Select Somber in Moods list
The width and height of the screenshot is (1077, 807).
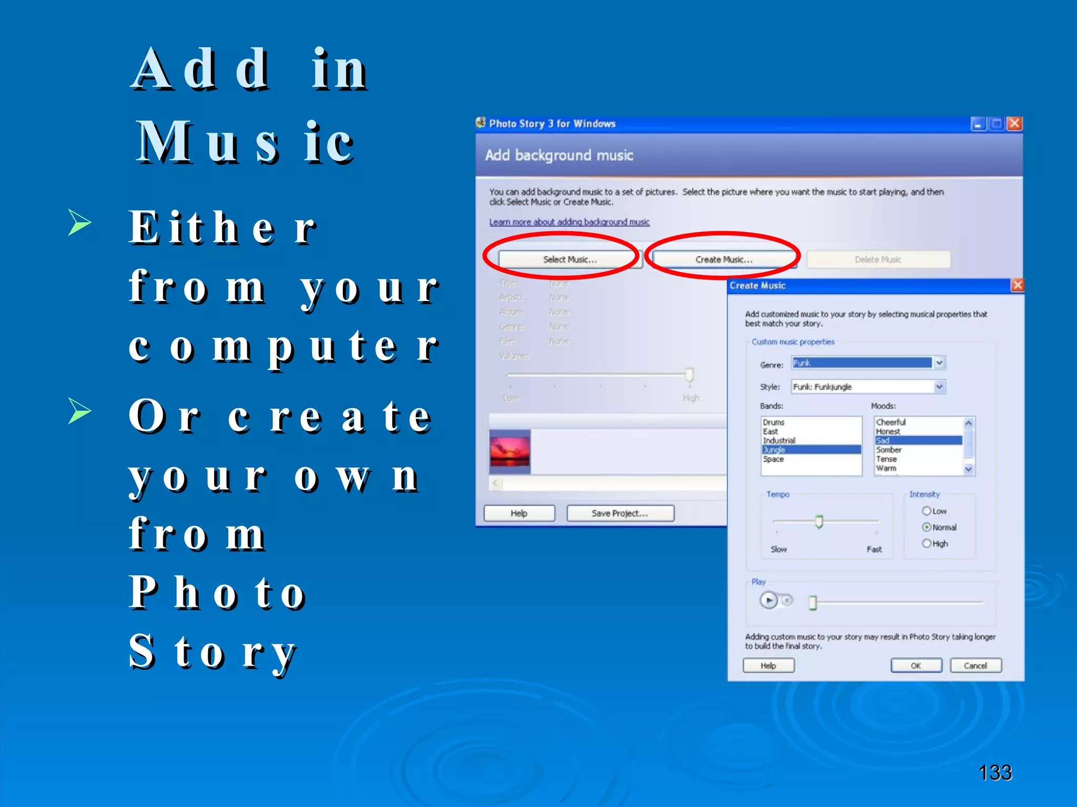pos(919,450)
